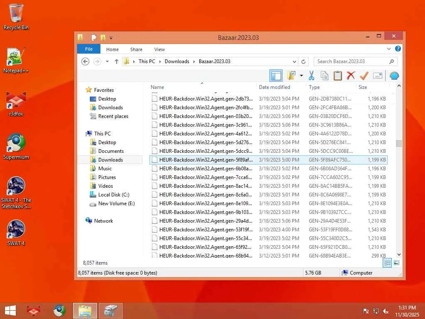Viewport: 425px width, 319px height.
Task: Expand the address bar history dropdown
Action: coord(294,61)
